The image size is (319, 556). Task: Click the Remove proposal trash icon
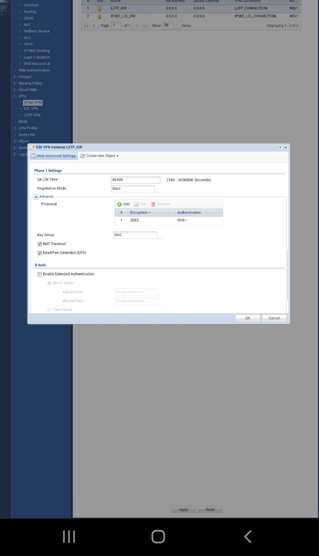click(153, 204)
